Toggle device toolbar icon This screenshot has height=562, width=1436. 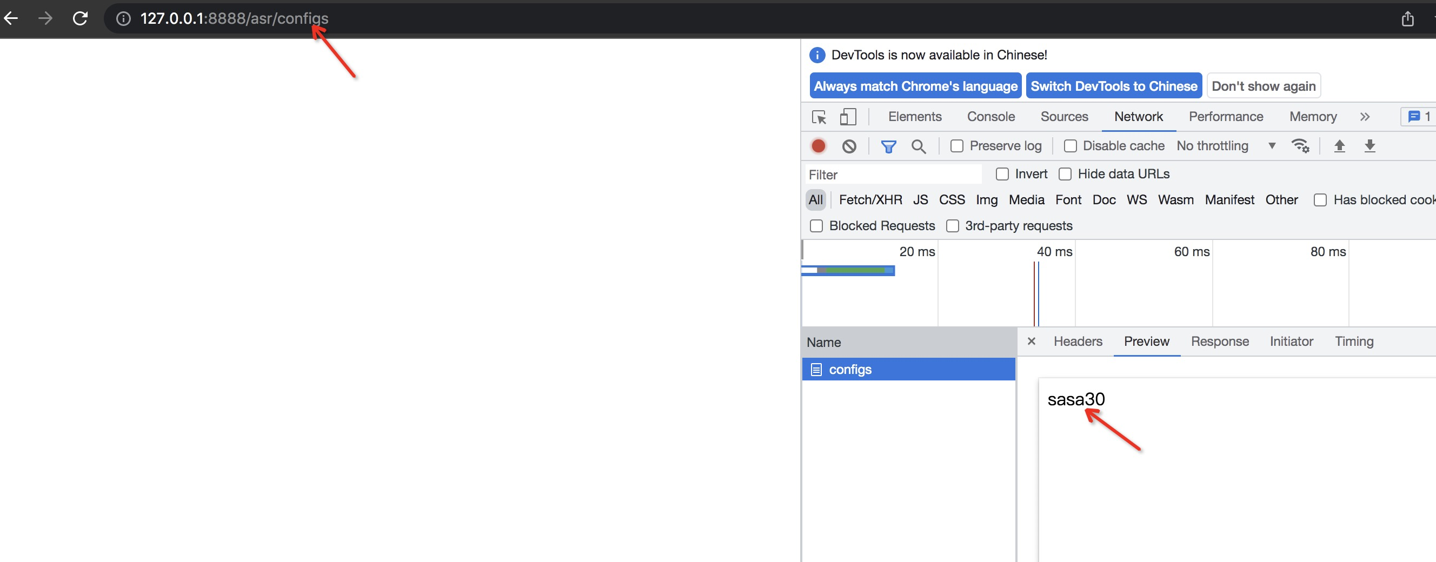[847, 117]
